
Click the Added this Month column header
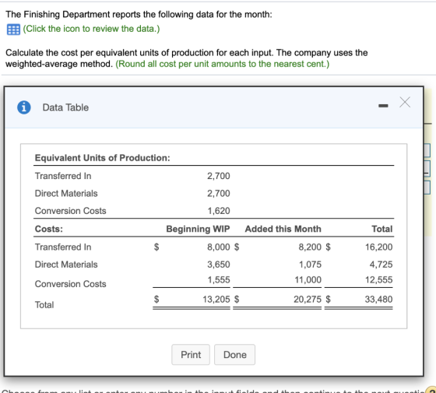[283, 229]
